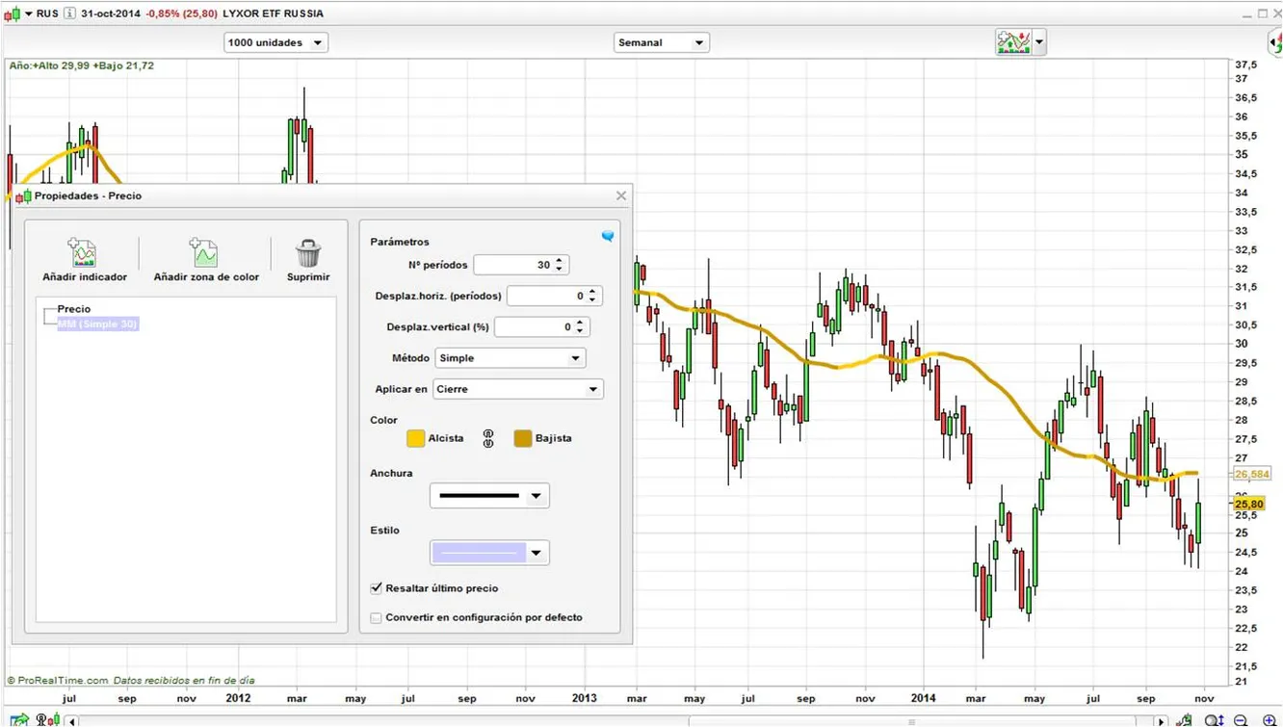Screen dimensions: 1283x727
Task: Close the Propiedades - Precio dialog
Action: pos(621,195)
